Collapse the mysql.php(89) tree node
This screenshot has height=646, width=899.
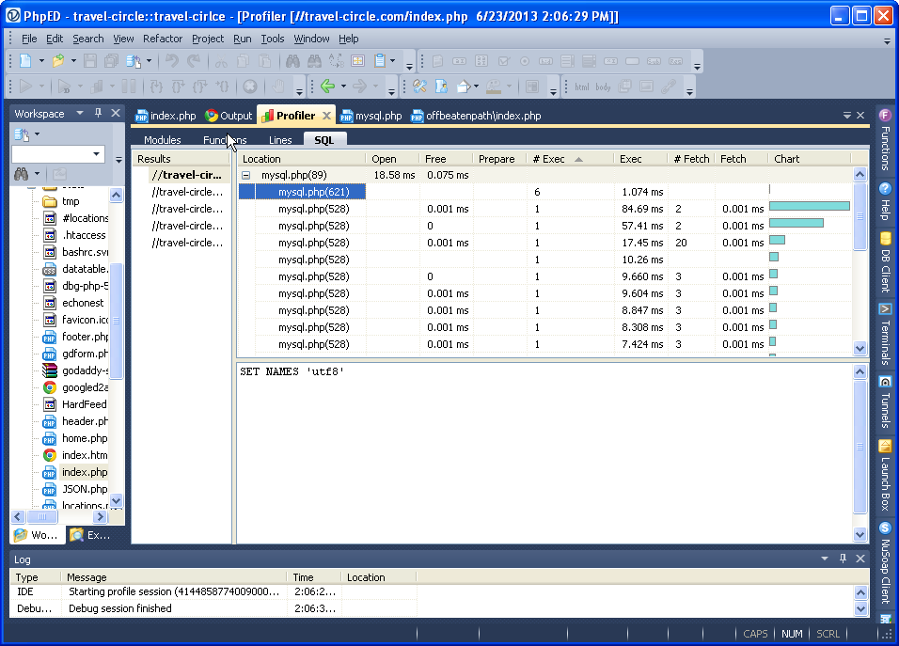(x=246, y=175)
